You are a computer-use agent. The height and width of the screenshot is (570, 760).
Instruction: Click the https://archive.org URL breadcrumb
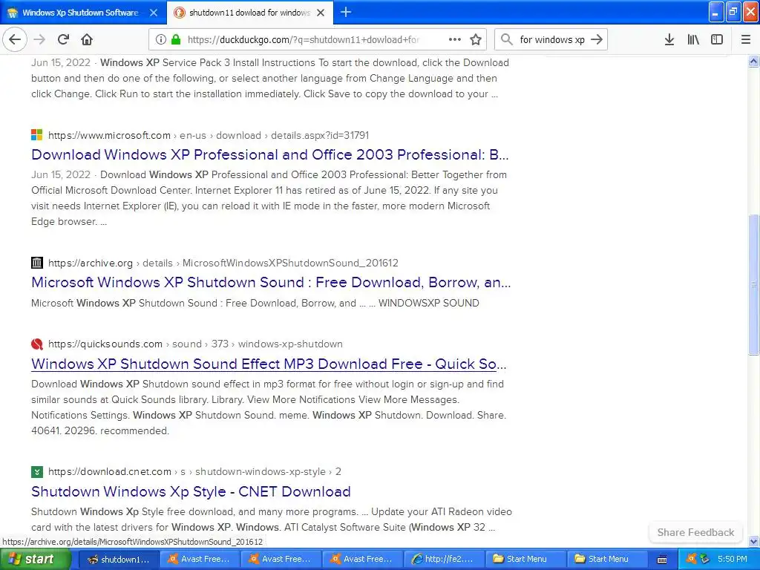tap(91, 263)
